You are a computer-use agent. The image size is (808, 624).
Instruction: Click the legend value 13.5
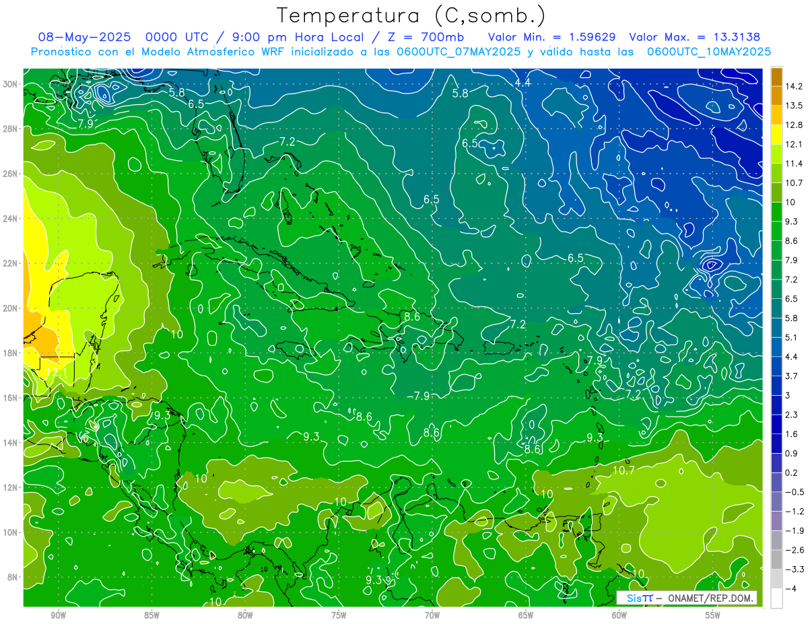[x=794, y=106]
